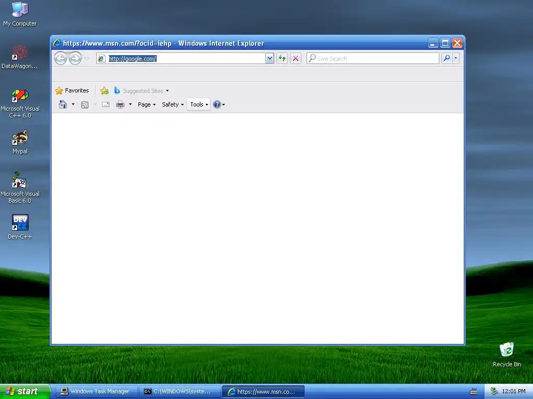This screenshot has width=533, height=399.
Task: Switch to Windows Task Manager taskbar button
Action: (96, 392)
